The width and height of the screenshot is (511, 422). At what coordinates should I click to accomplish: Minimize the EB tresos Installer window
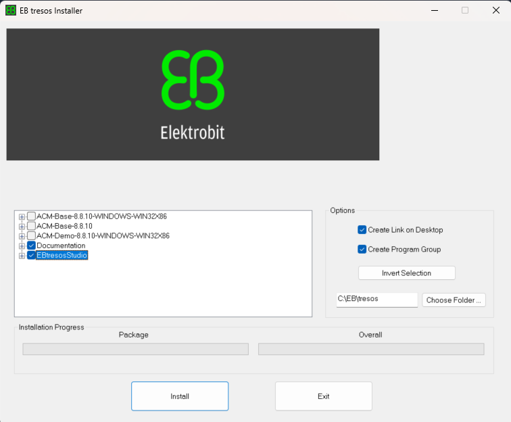click(x=435, y=10)
